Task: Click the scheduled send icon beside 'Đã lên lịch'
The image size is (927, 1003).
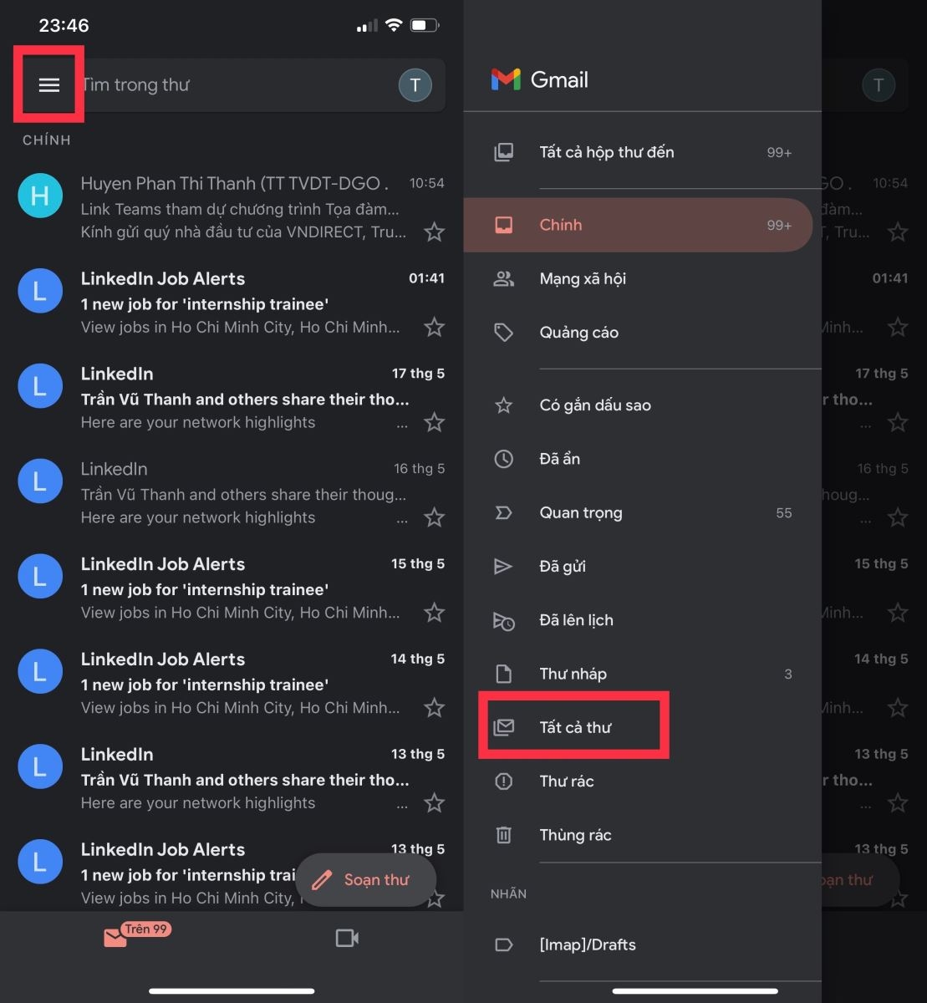Action: coord(503,620)
